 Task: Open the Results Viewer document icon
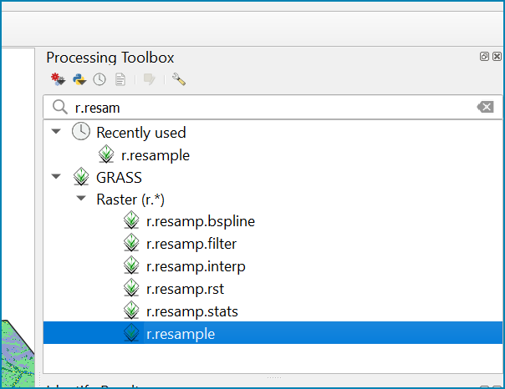click(120, 79)
